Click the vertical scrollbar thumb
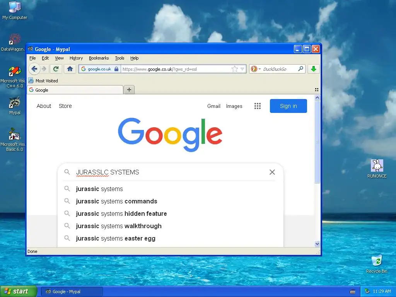 point(317,142)
